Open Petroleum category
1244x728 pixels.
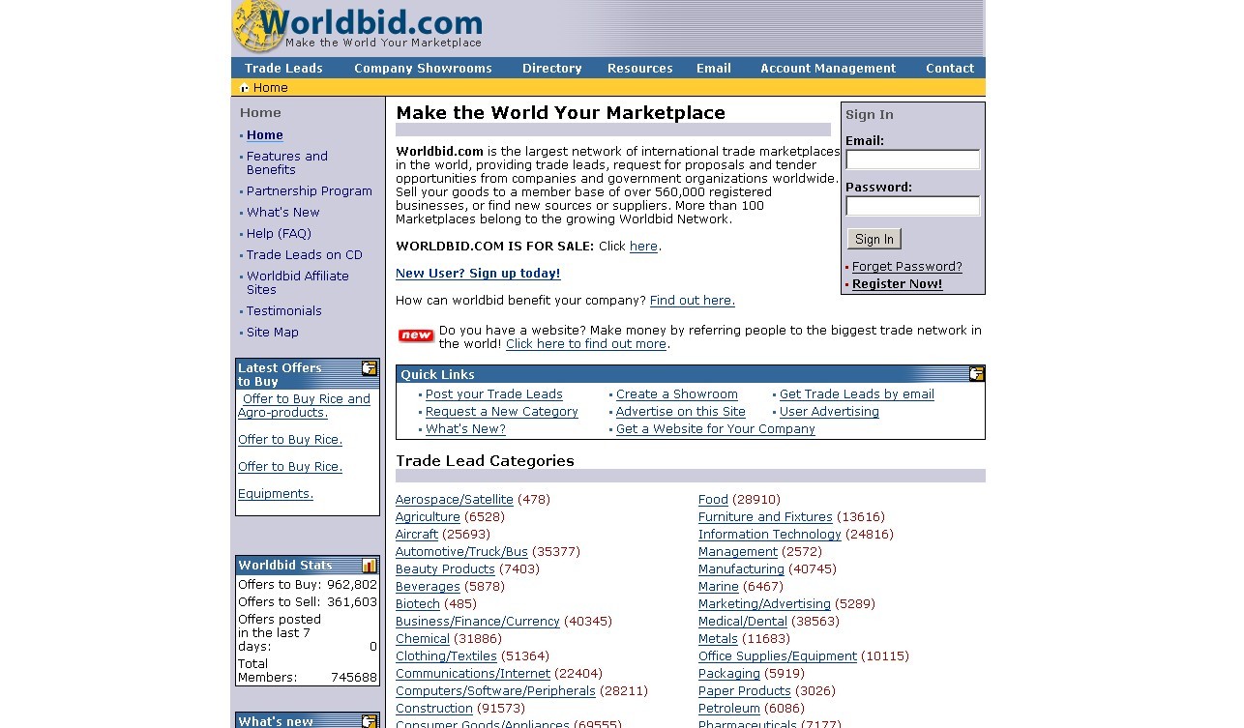tap(729, 709)
